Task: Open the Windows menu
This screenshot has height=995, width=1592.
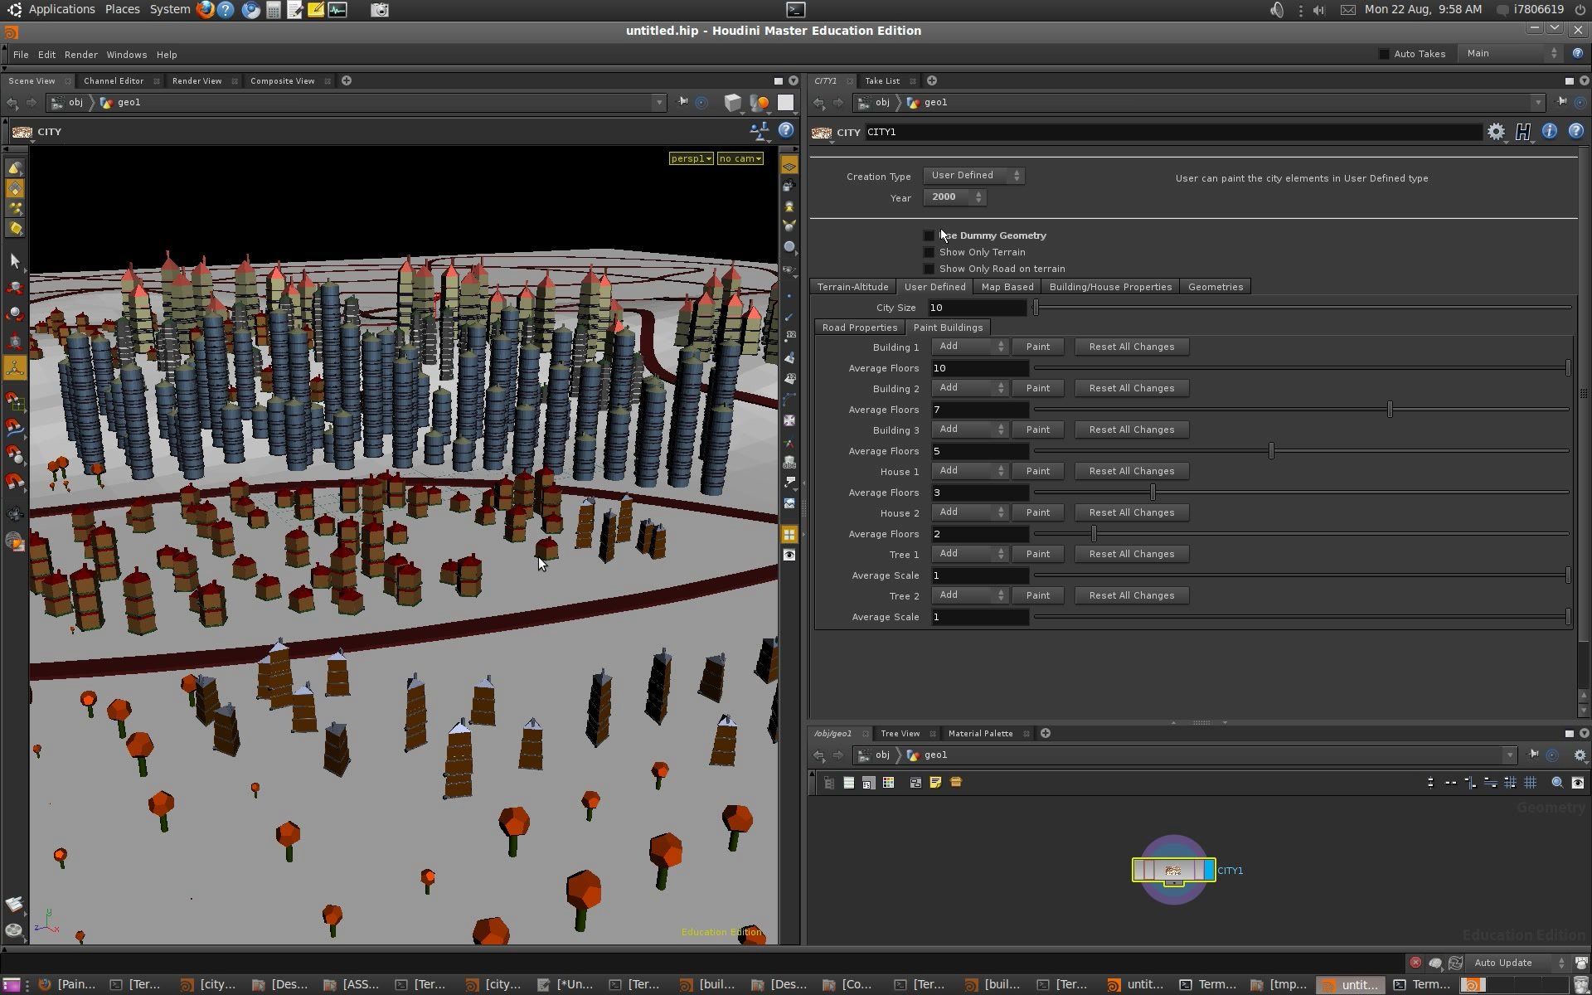Action: (x=127, y=55)
